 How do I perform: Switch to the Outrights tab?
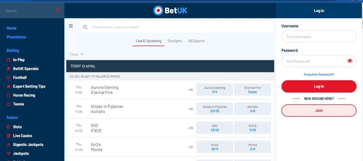[x=175, y=41]
